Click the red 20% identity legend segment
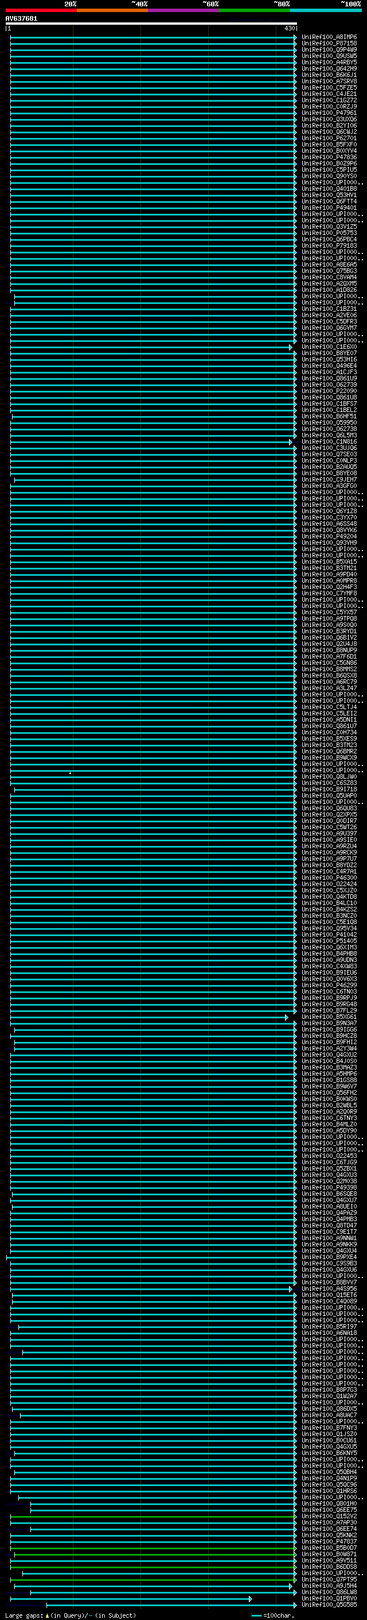This screenshot has height=1620, width=367. pyautogui.click(x=41, y=11)
